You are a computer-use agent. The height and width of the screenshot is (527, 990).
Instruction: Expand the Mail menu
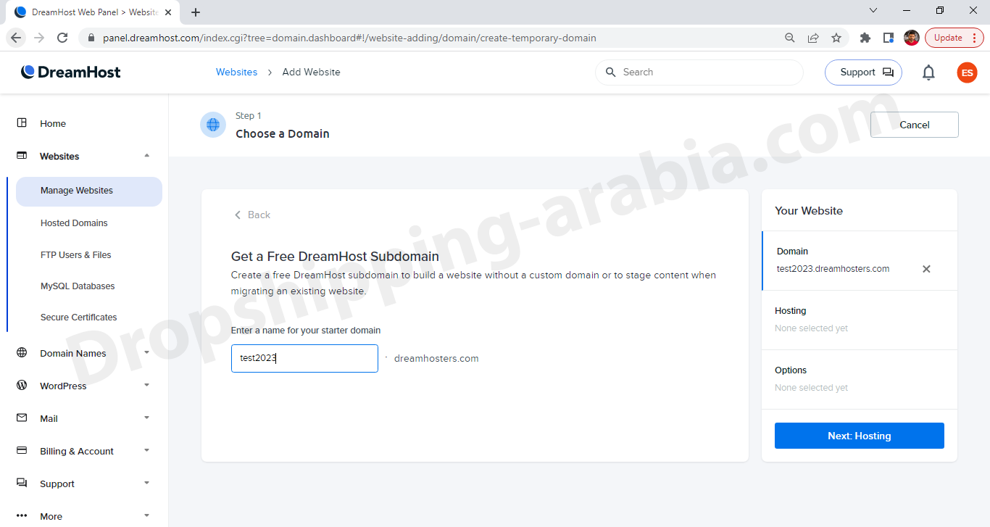(x=147, y=418)
